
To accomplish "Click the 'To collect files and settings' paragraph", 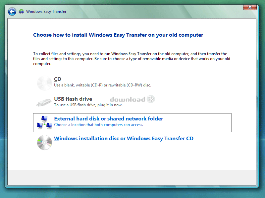I will 132,59.
